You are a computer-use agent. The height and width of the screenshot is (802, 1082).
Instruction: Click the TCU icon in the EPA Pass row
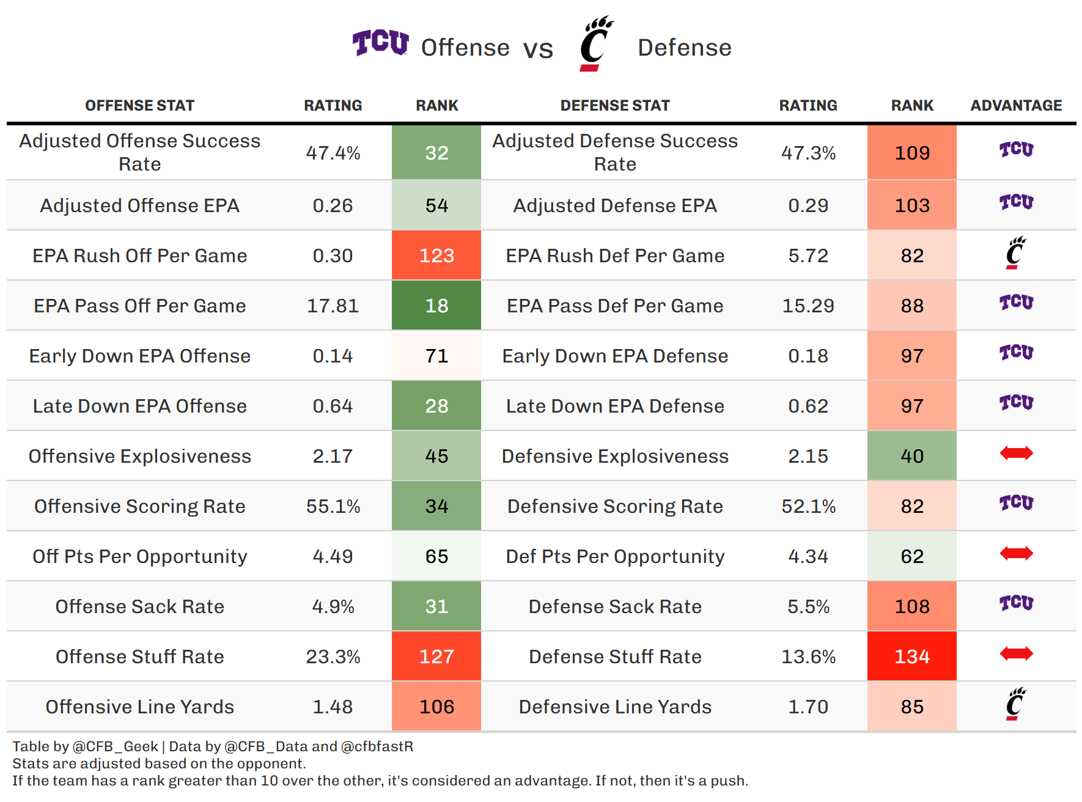[1016, 303]
